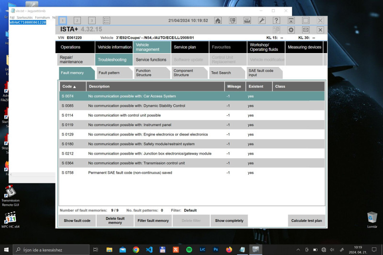Image resolution: width=383 pixels, height=255 pixels.
Task: Click the Show fault code button
Action: tap(77, 221)
